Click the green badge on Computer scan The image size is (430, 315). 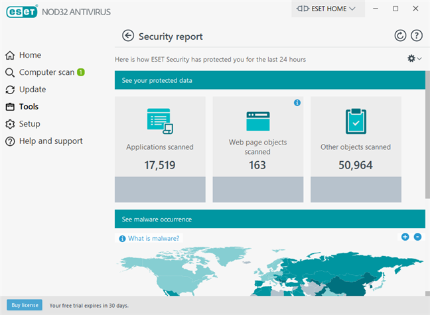(x=81, y=72)
